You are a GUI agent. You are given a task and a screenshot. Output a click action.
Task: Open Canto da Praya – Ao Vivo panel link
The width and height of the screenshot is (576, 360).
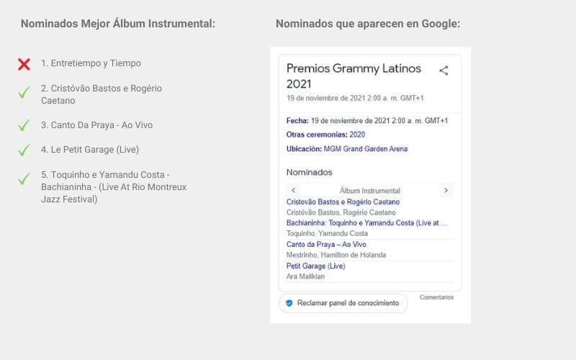coord(326,245)
